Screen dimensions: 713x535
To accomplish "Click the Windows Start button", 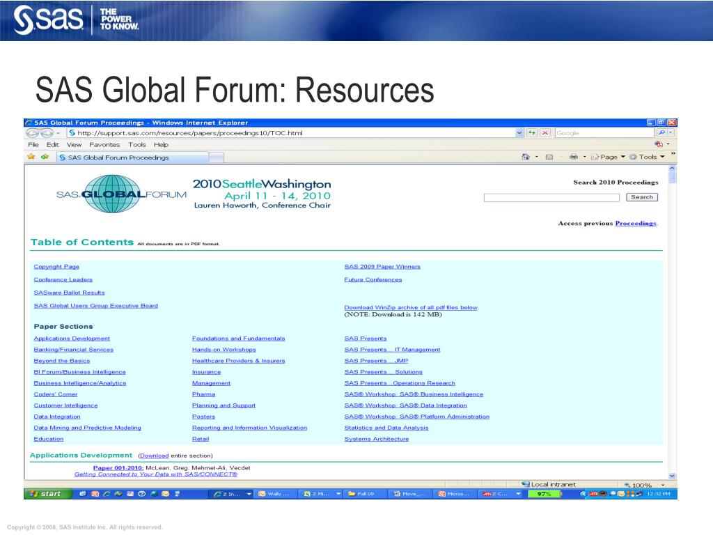I will pyautogui.click(x=48, y=494).
